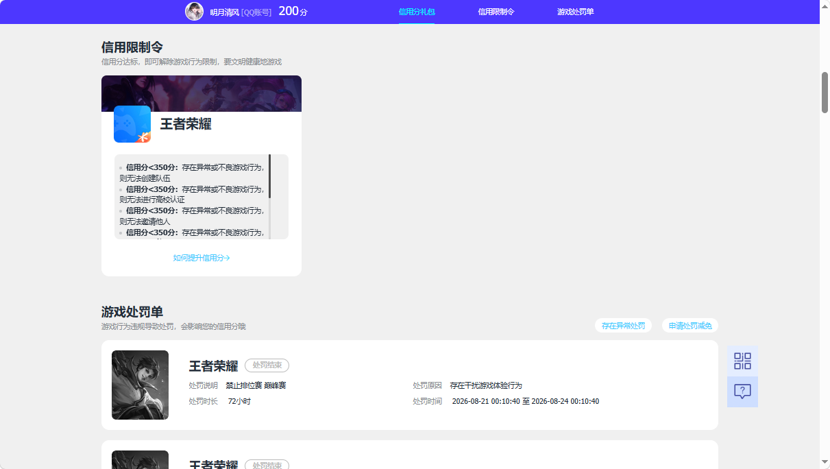Click the 72小时 punishment duration value

pyautogui.click(x=239, y=401)
